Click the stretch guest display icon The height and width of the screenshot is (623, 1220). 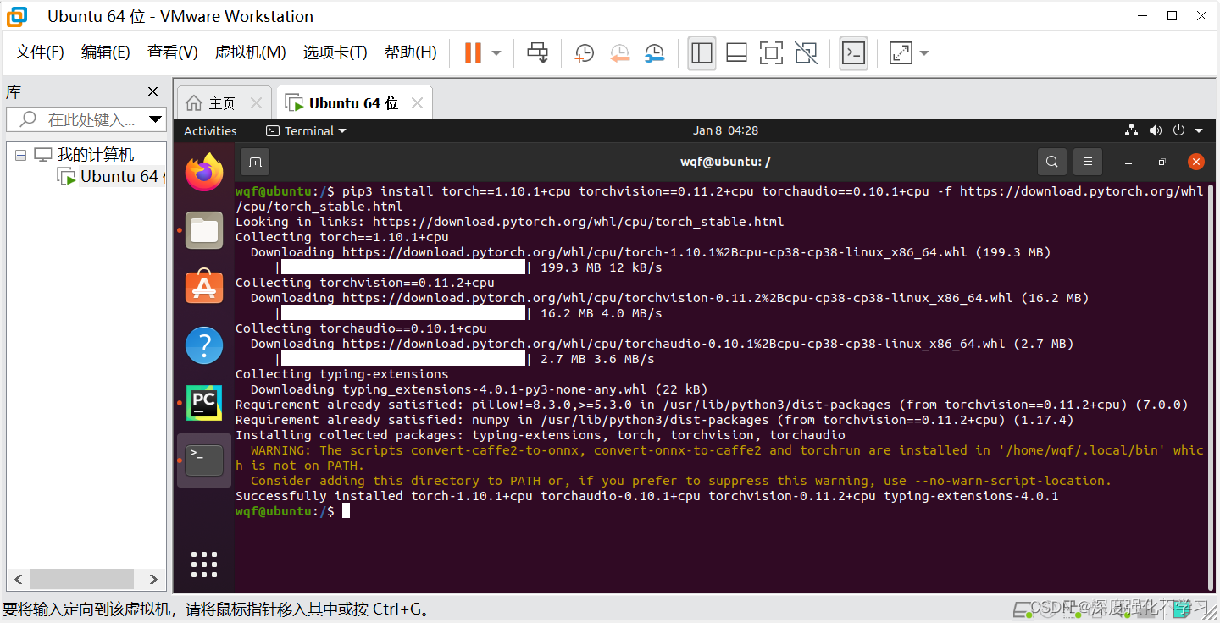click(900, 53)
